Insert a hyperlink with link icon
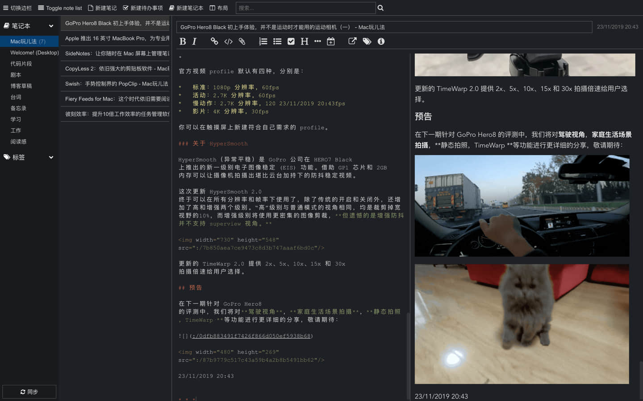This screenshot has width=643, height=401. click(214, 41)
